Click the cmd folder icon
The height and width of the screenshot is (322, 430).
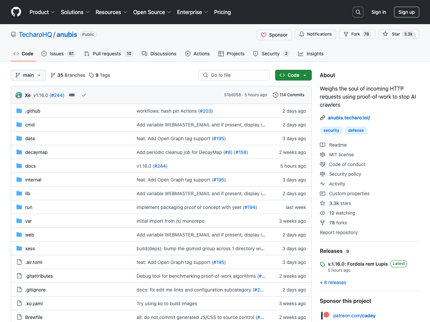(x=19, y=125)
